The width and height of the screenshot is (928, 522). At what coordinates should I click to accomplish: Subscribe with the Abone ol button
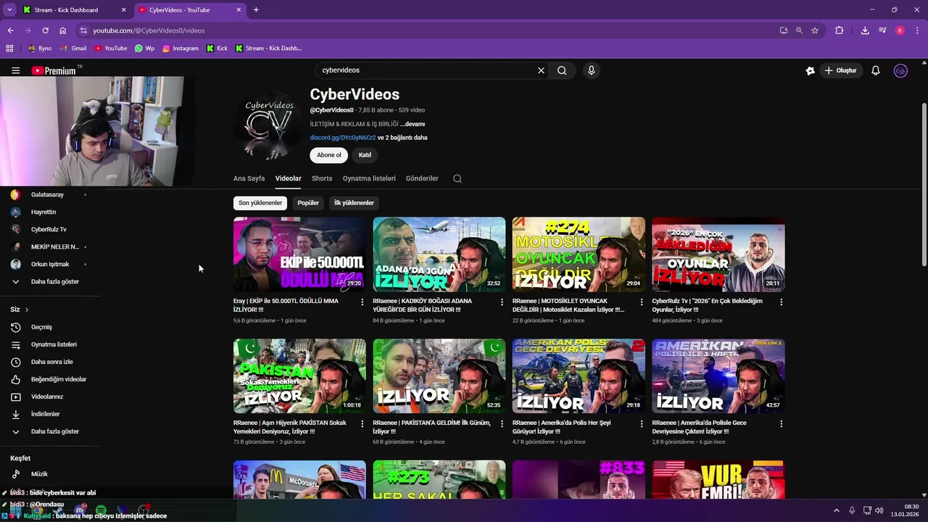(x=328, y=155)
